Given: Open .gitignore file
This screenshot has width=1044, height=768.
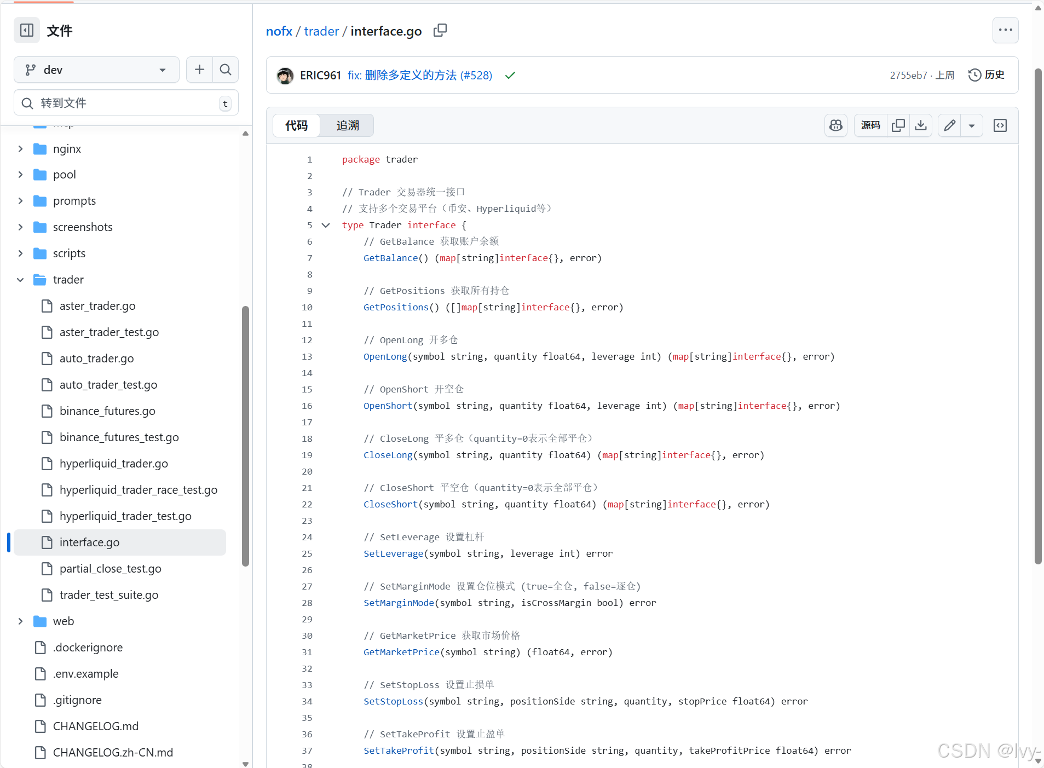Looking at the screenshot, I should tap(77, 700).
